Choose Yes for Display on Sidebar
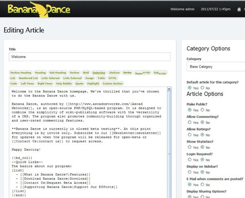 pos(189,172)
